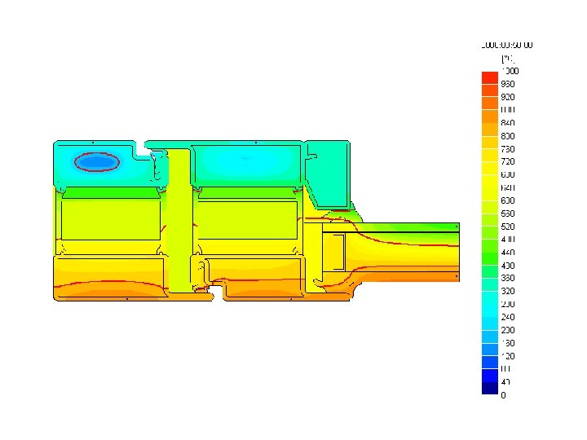Click the yellow-green vertical web beside the blue-spot chamber

pyautogui.click(x=179, y=221)
